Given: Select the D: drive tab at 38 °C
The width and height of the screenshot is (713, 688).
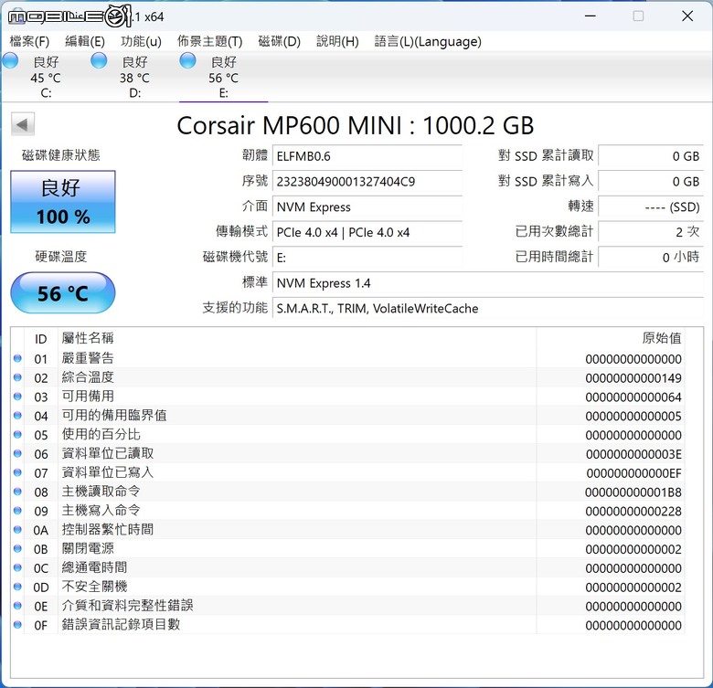Looking at the screenshot, I should 134,77.
